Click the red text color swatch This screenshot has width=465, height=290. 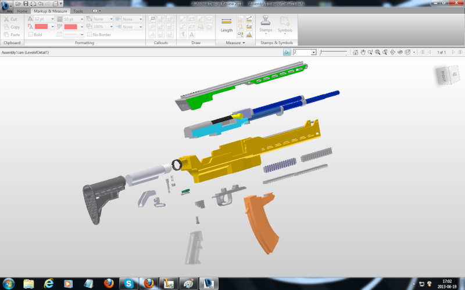(41, 27)
